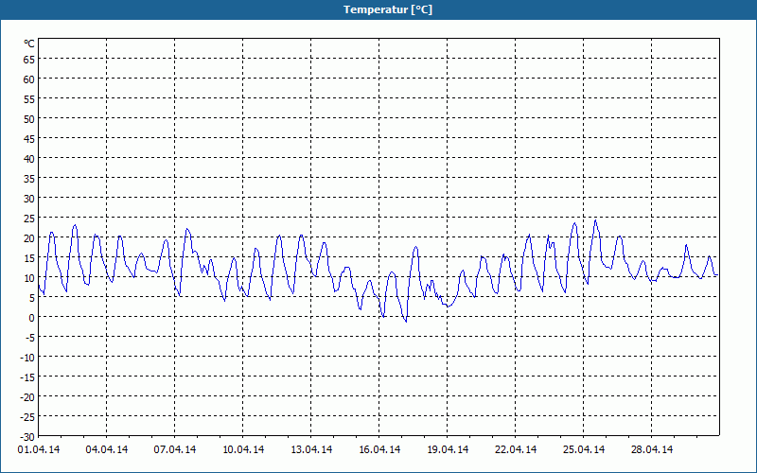Click the -25 y-axis label
Viewport: 757px width, 473px height.
27,417
